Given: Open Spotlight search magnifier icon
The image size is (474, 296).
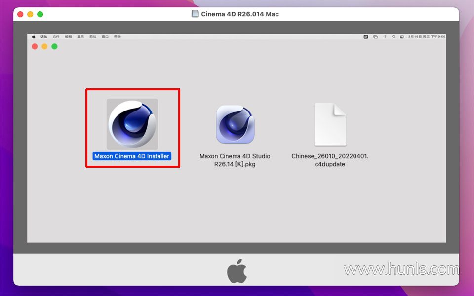Looking at the screenshot, I should coord(394,37).
